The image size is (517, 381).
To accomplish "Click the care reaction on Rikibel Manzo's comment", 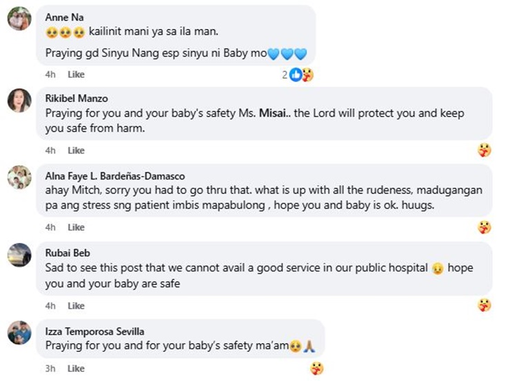I will [485, 150].
